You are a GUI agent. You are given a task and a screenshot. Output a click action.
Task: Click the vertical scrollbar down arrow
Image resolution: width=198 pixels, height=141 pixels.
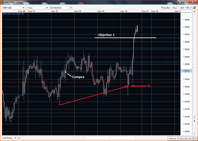[x=194, y=117]
